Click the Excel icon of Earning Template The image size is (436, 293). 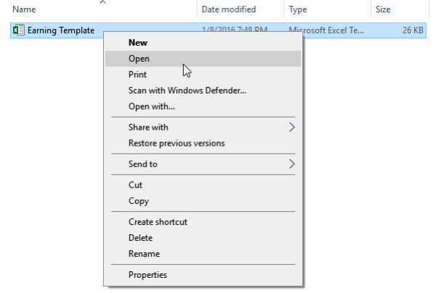pyautogui.click(x=18, y=30)
